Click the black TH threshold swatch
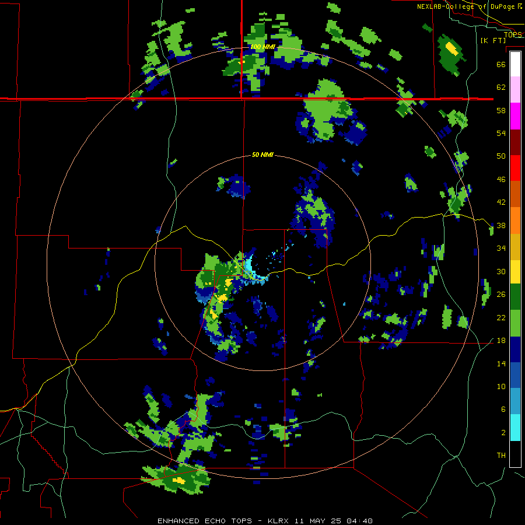 pyautogui.click(x=515, y=454)
